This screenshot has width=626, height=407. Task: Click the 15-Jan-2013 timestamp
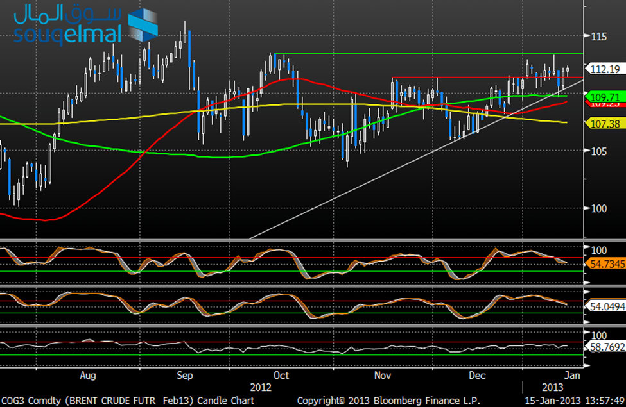coord(574,401)
